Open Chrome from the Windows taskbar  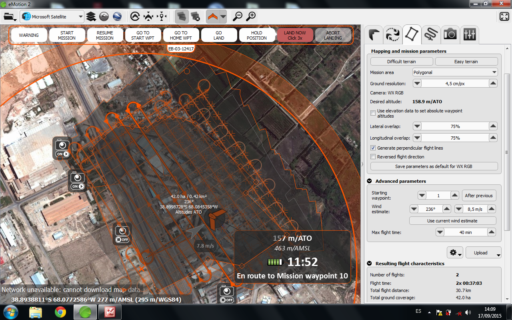60,312
